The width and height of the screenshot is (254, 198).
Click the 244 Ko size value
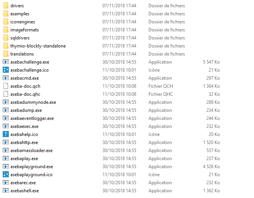[x=213, y=118]
